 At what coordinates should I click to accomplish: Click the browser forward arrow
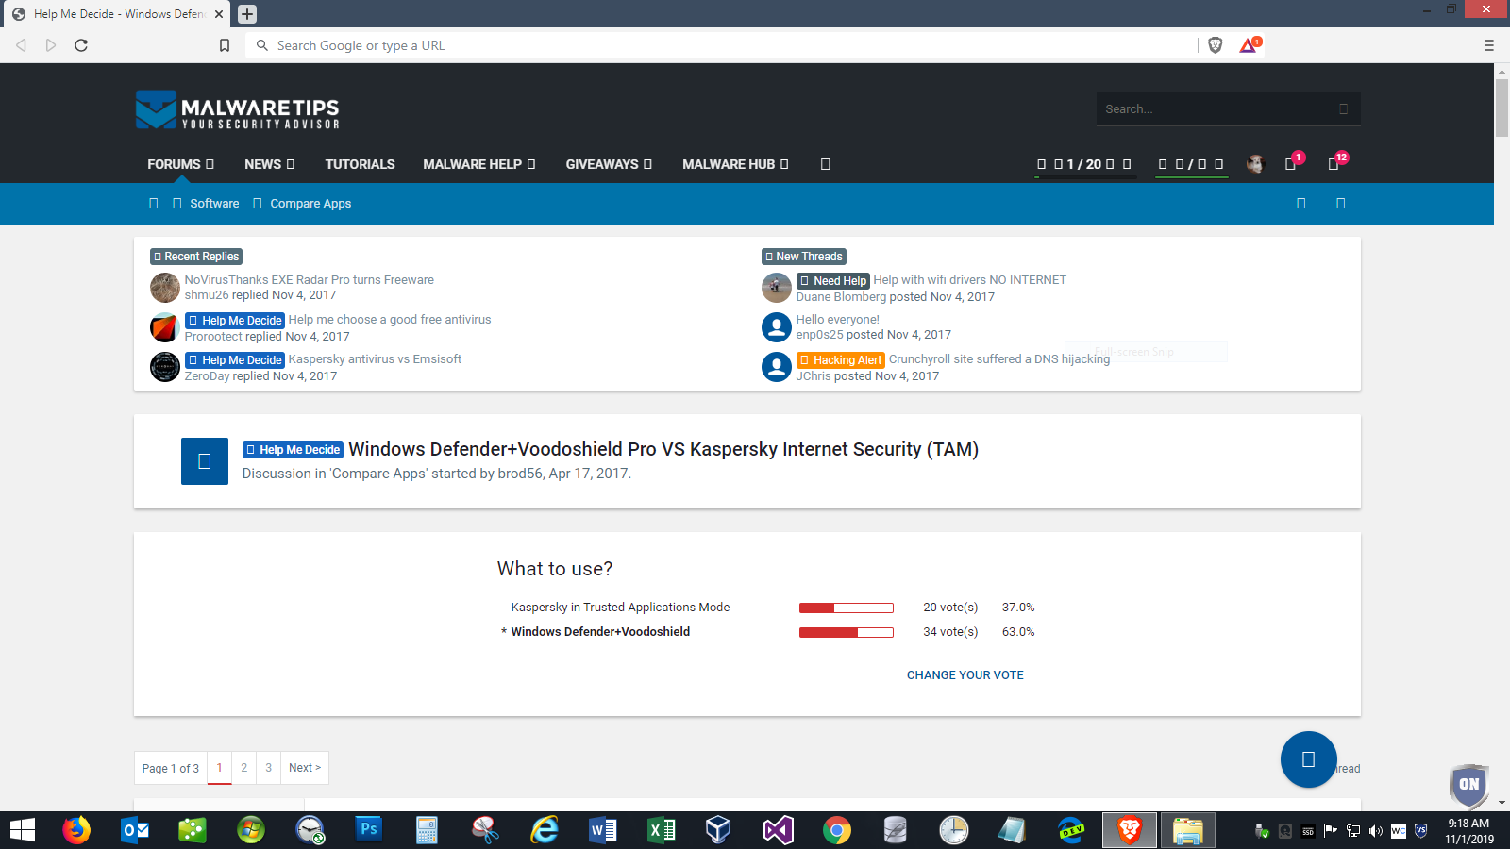[x=51, y=45]
